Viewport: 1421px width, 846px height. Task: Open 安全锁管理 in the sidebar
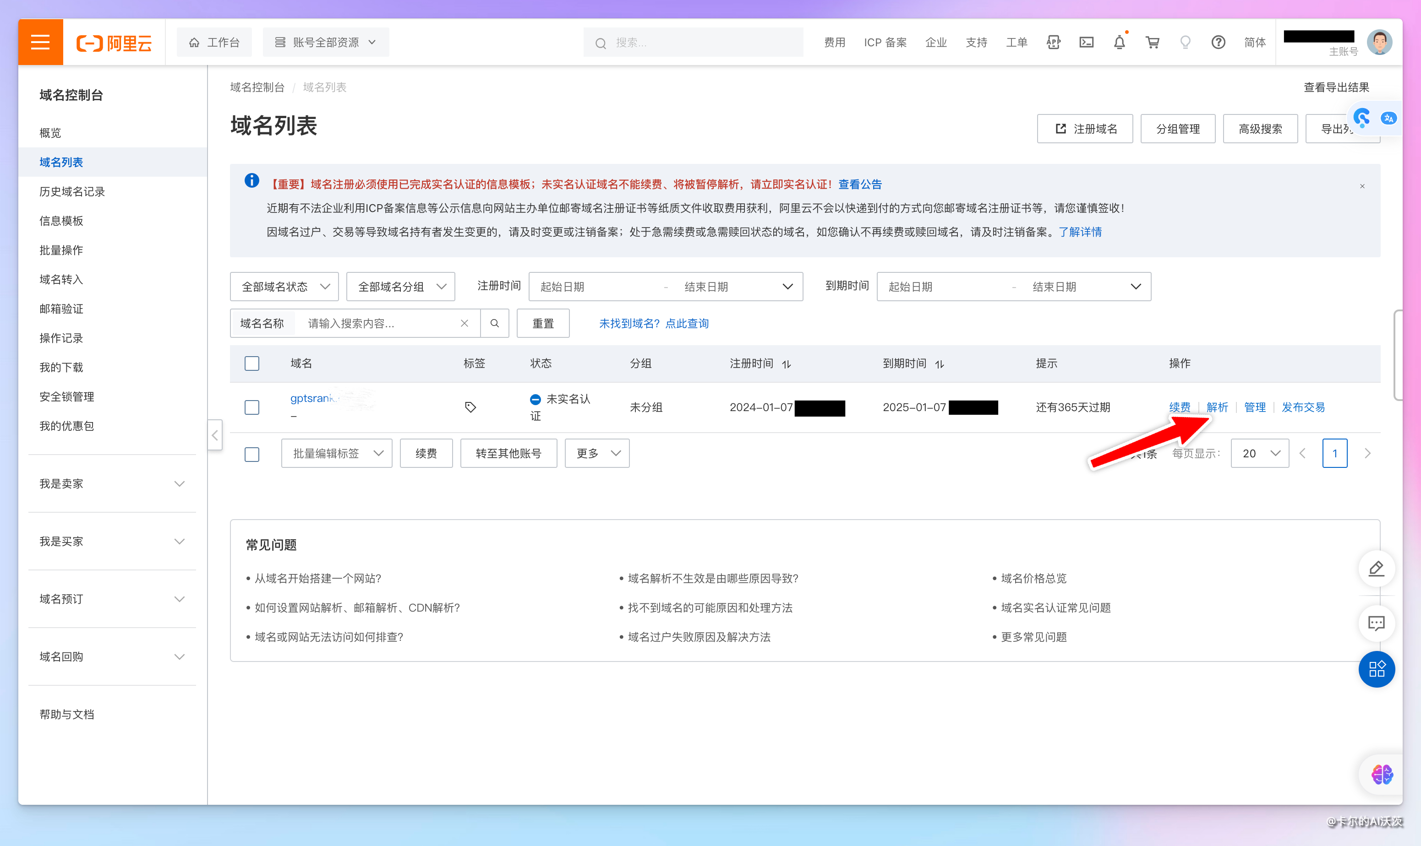[67, 396]
